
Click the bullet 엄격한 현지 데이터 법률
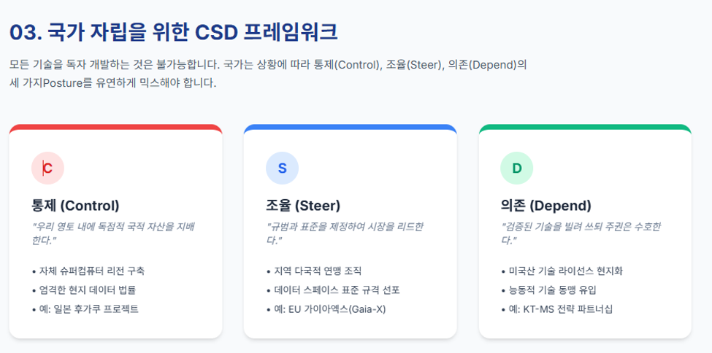pyautogui.click(x=84, y=290)
